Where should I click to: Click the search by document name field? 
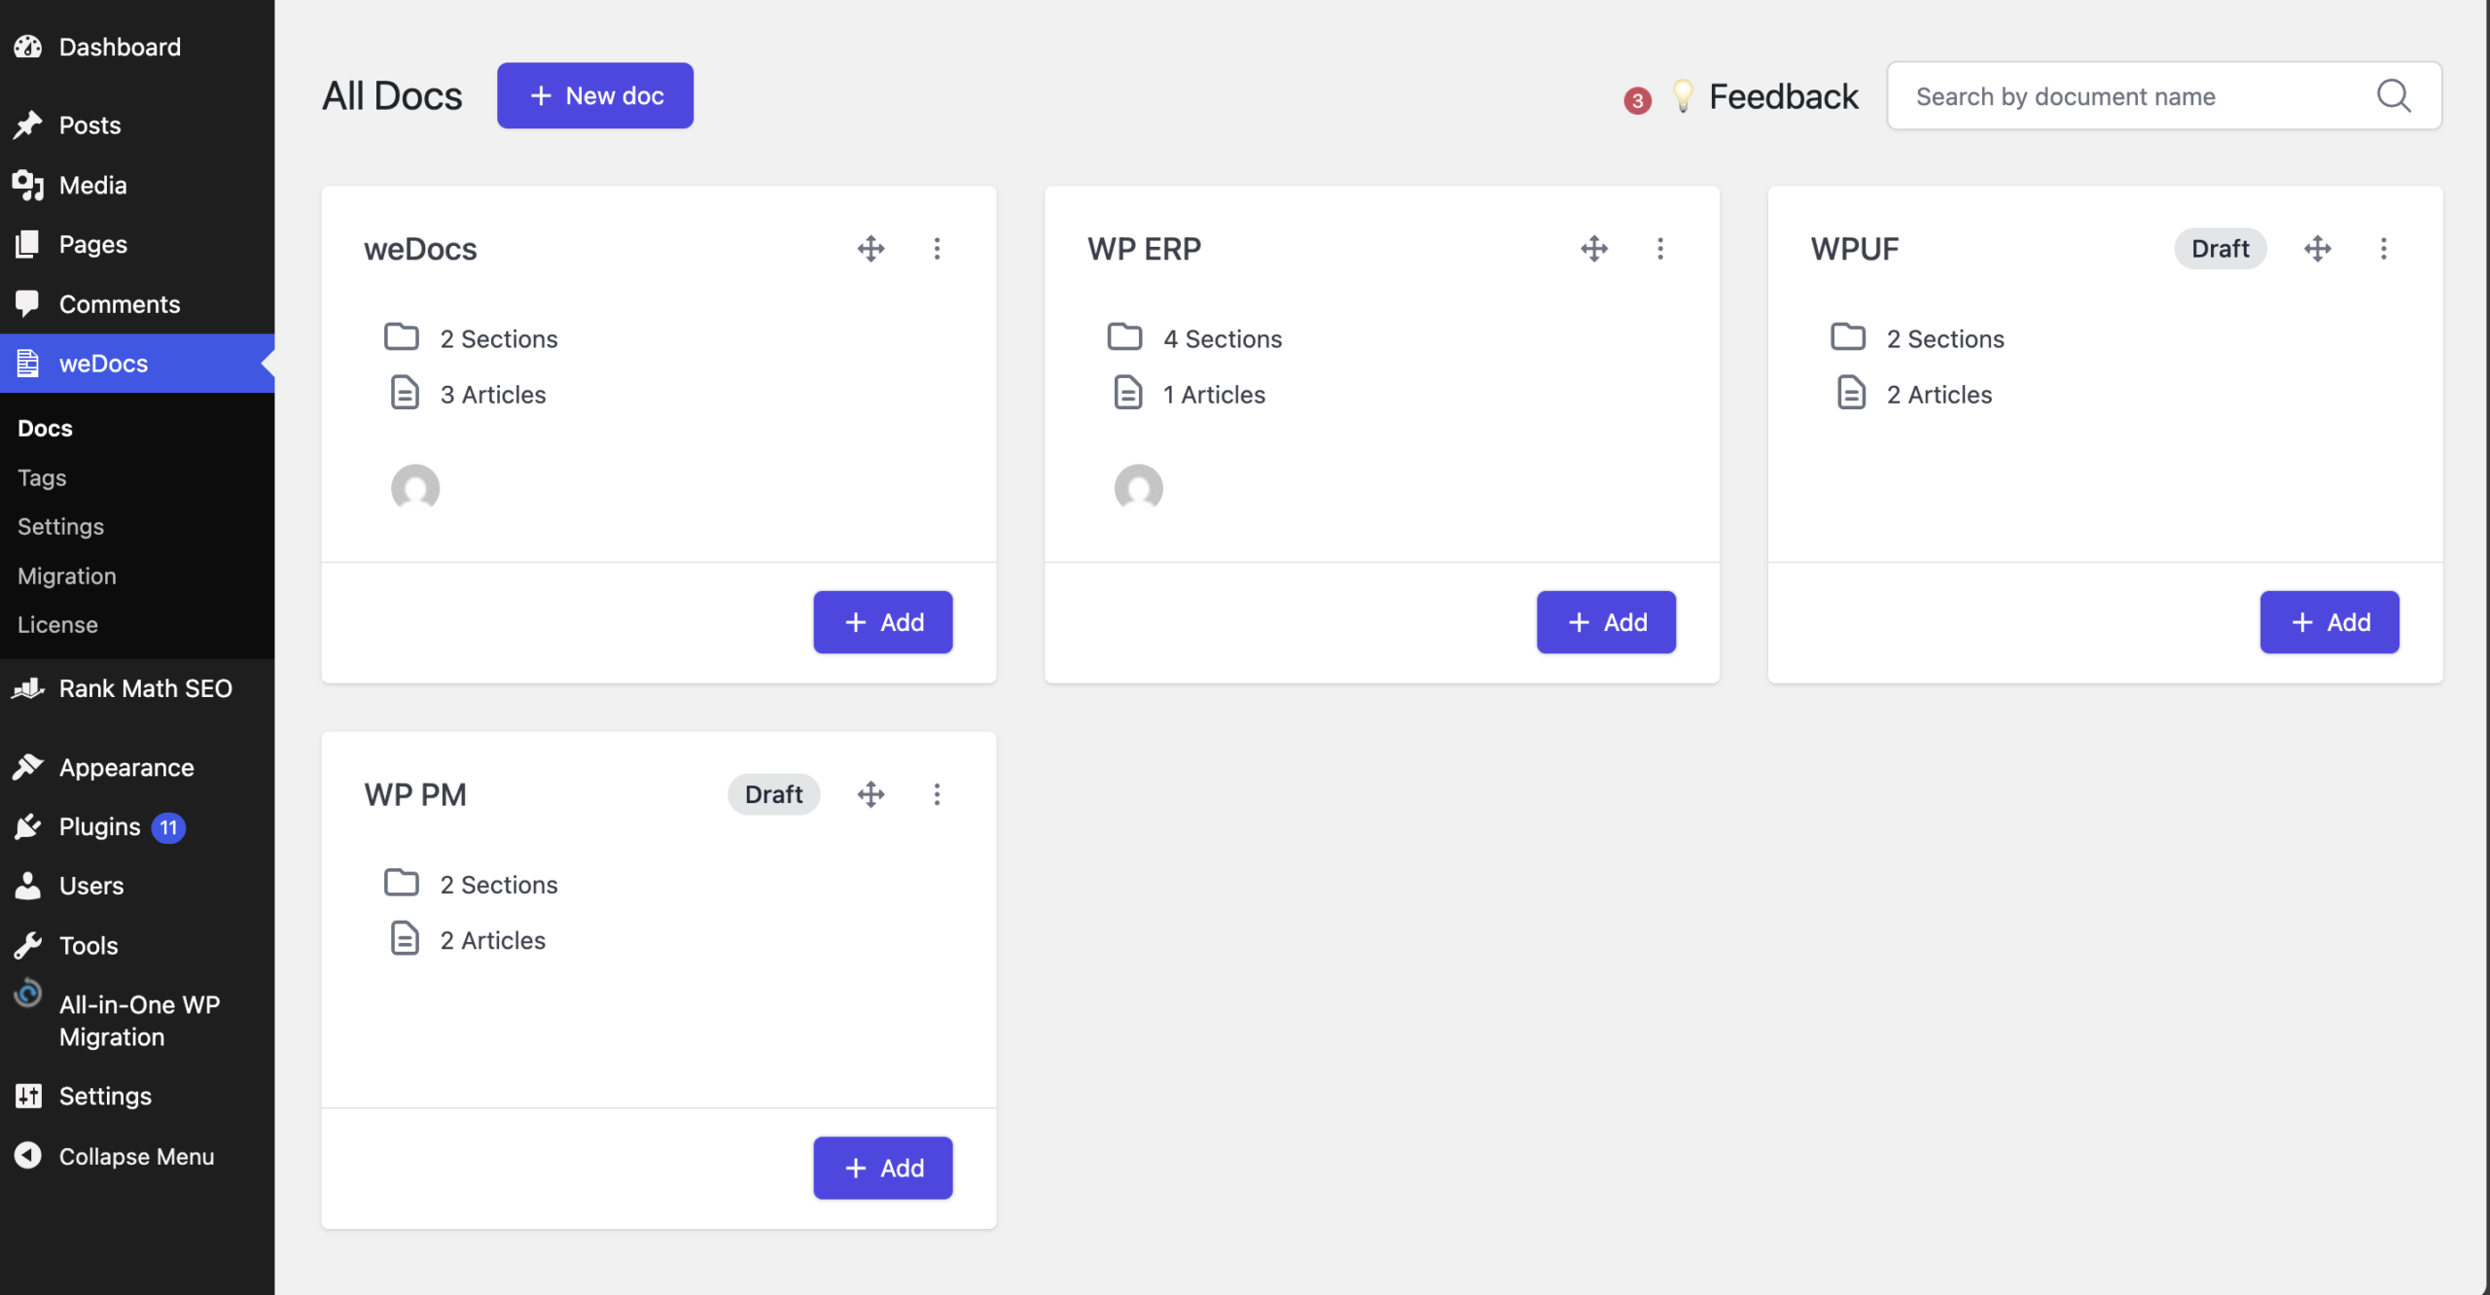point(2091,95)
